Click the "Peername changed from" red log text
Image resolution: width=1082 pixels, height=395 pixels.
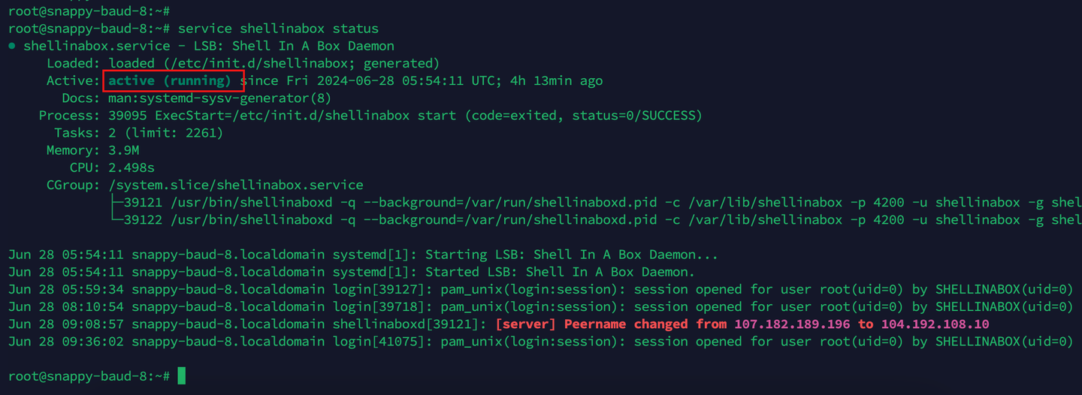pos(645,324)
